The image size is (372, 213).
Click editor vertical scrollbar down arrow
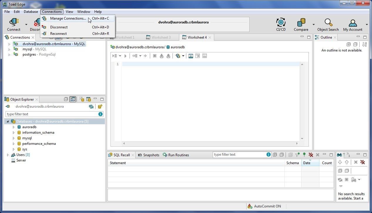(x=302, y=139)
